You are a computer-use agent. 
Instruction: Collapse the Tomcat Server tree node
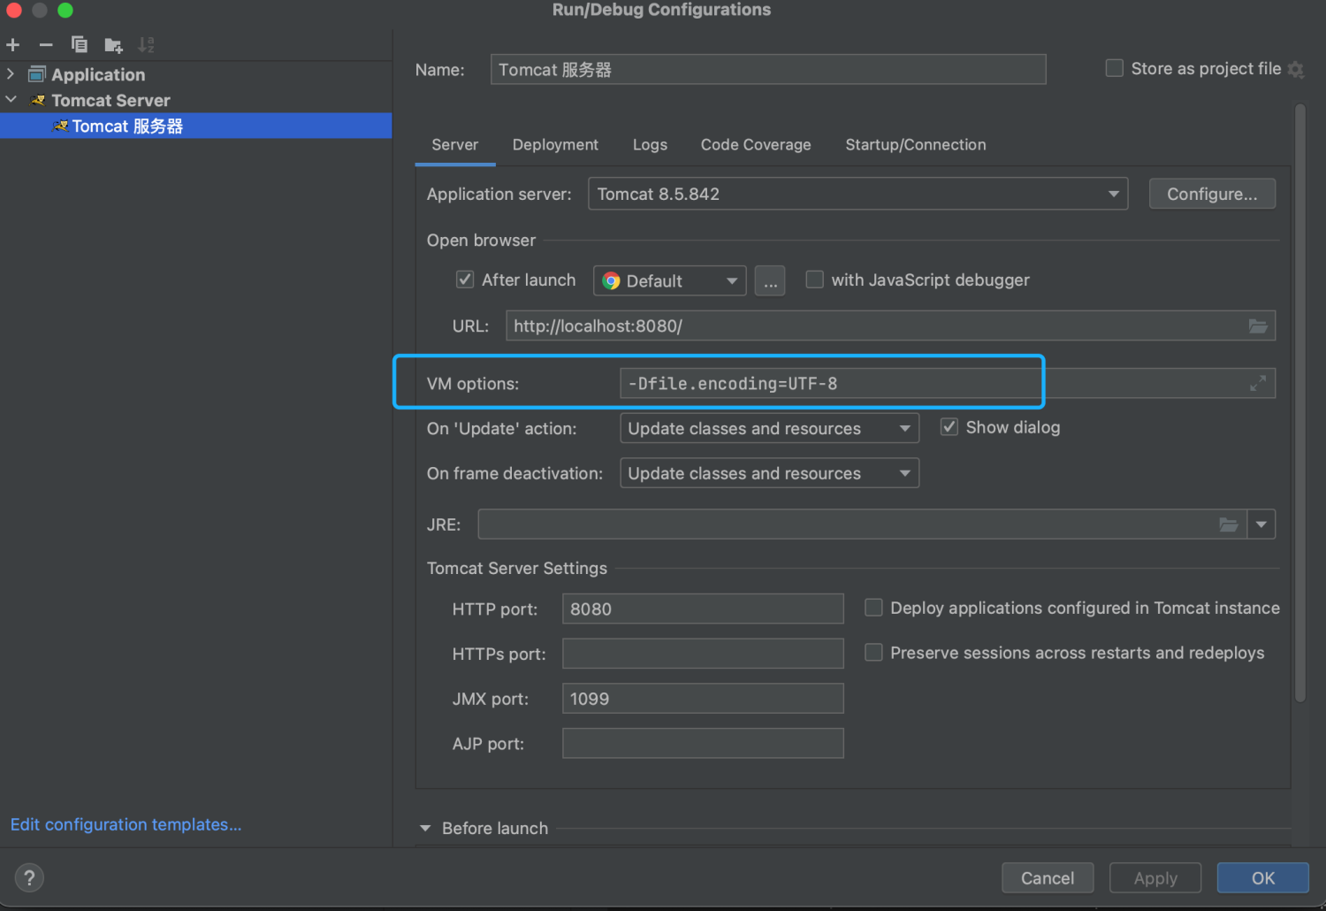tap(11, 100)
